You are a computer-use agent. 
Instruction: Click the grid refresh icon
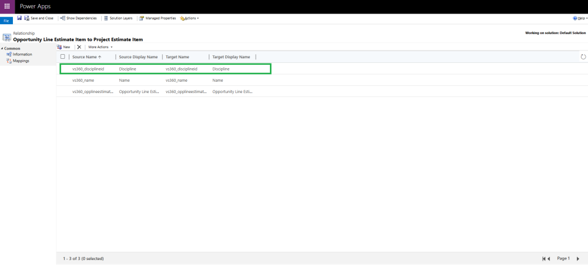pos(583,56)
